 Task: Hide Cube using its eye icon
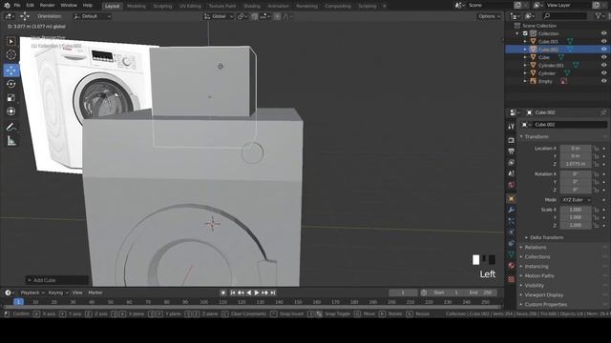point(603,57)
